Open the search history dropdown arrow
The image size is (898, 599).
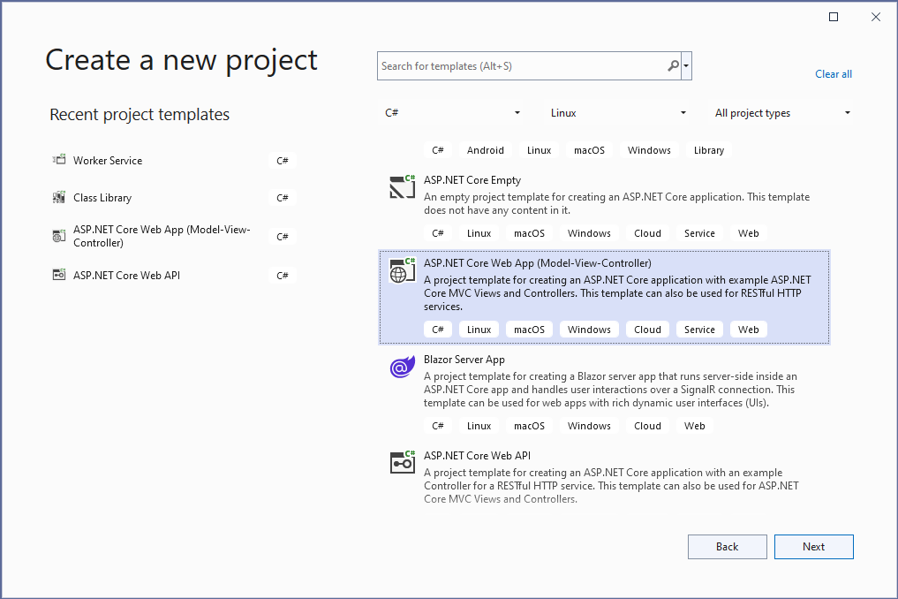[x=686, y=66]
